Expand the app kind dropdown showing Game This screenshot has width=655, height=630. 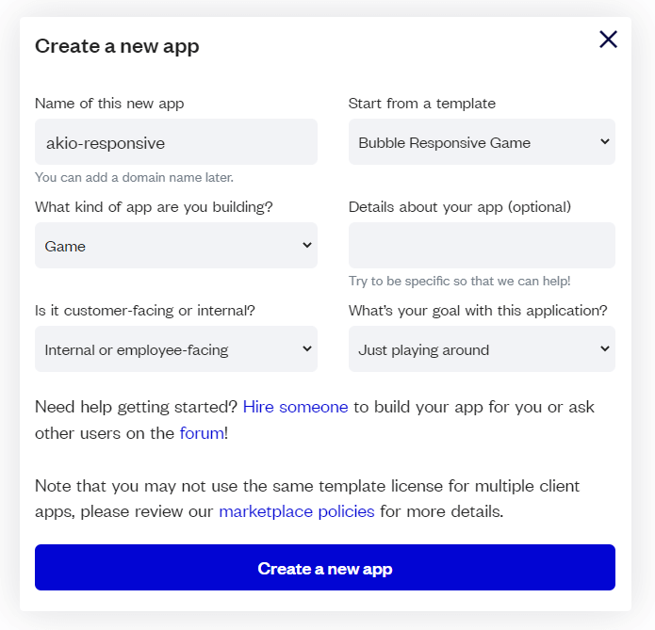[175, 246]
